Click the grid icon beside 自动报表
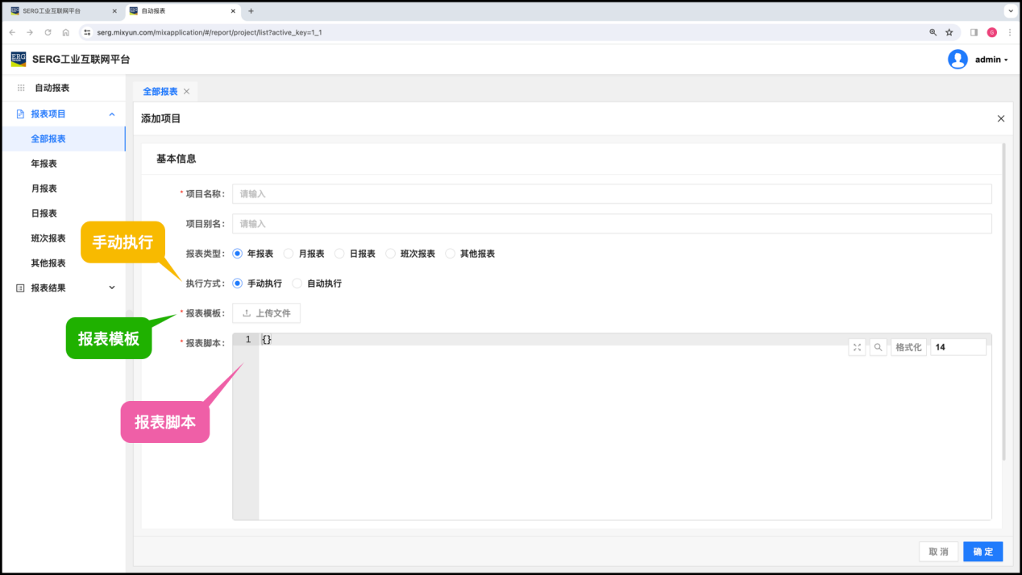Viewport: 1022px width, 575px height. [x=21, y=88]
